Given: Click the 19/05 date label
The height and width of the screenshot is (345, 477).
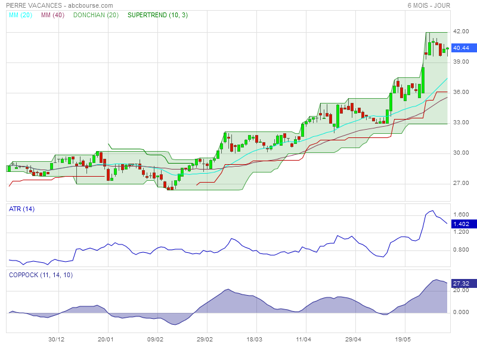Looking at the screenshot, I should point(402,339).
